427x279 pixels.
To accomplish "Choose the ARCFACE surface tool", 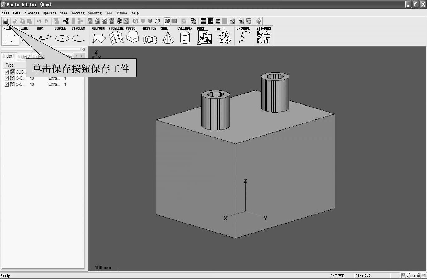I will [x=150, y=36].
